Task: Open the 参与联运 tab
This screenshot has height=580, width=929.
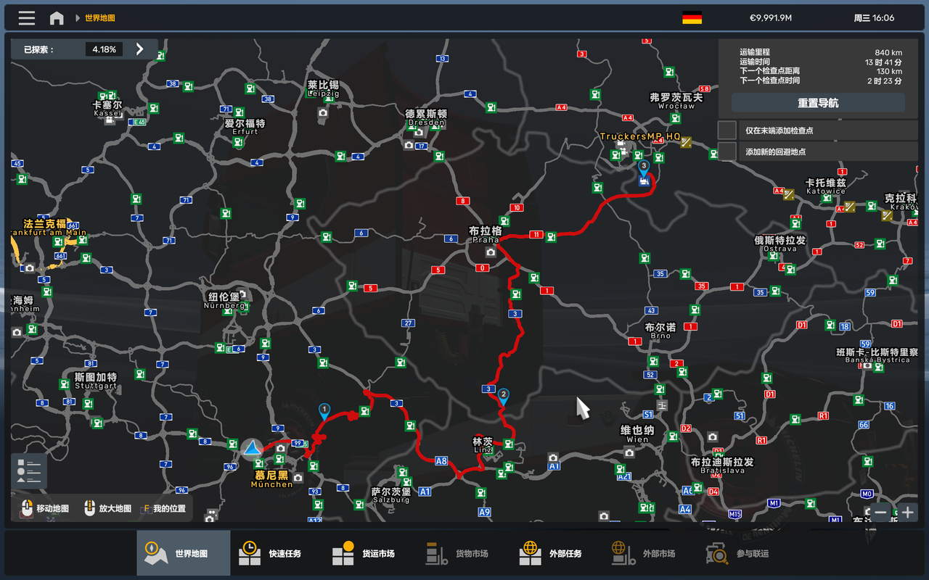Action: (744, 553)
